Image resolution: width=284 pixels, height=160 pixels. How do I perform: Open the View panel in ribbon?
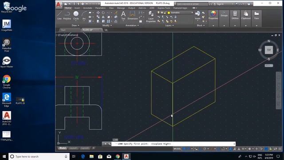pyautogui.click(x=256, y=15)
